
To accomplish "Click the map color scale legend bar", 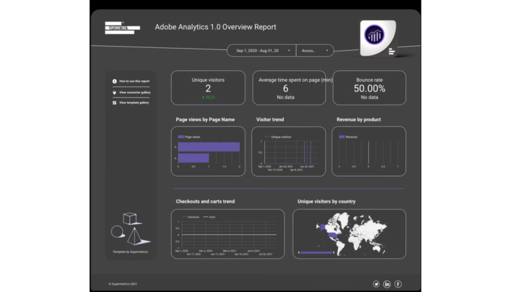I will click(x=316, y=253).
